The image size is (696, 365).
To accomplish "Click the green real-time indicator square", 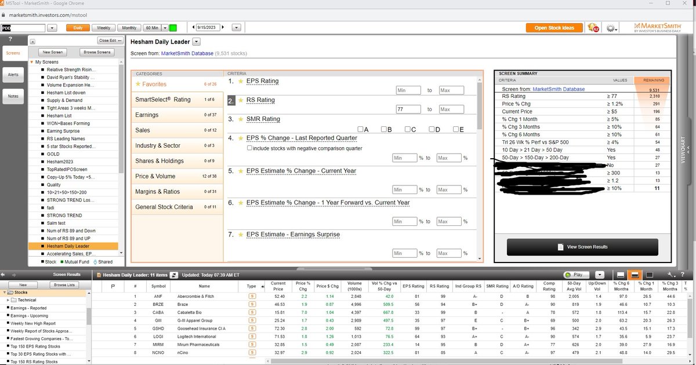I will tap(173, 28).
